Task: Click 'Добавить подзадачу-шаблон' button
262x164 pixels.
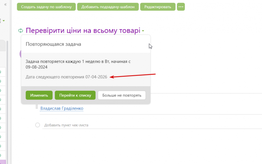Action: (x=108, y=7)
